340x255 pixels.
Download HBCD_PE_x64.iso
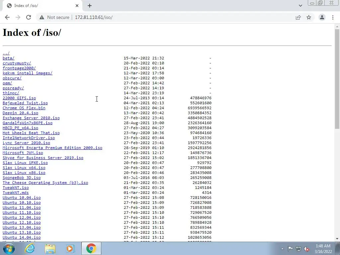(20, 128)
